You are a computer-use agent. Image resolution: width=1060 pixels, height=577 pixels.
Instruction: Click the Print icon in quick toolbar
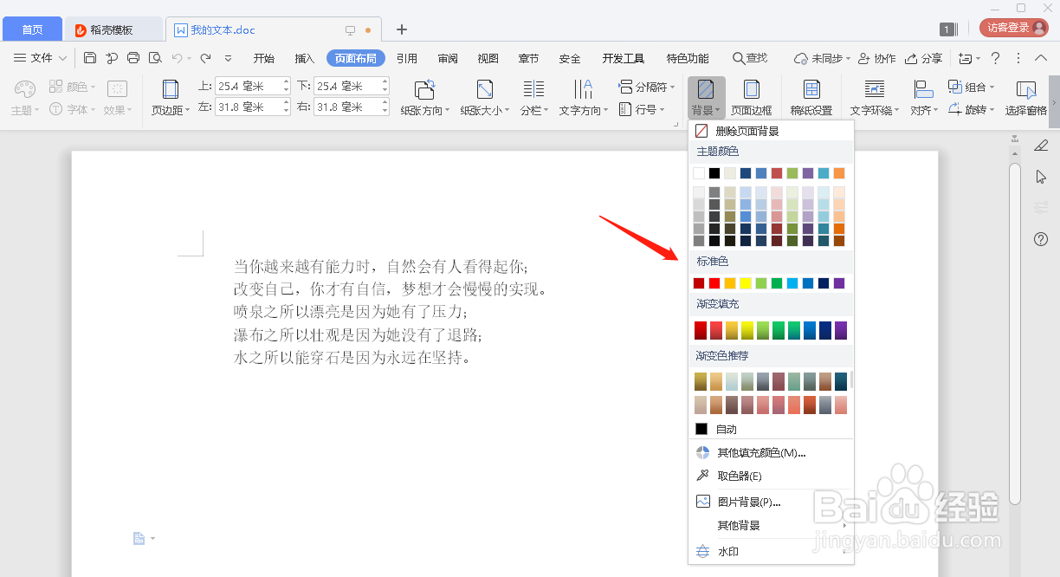point(133,58)
